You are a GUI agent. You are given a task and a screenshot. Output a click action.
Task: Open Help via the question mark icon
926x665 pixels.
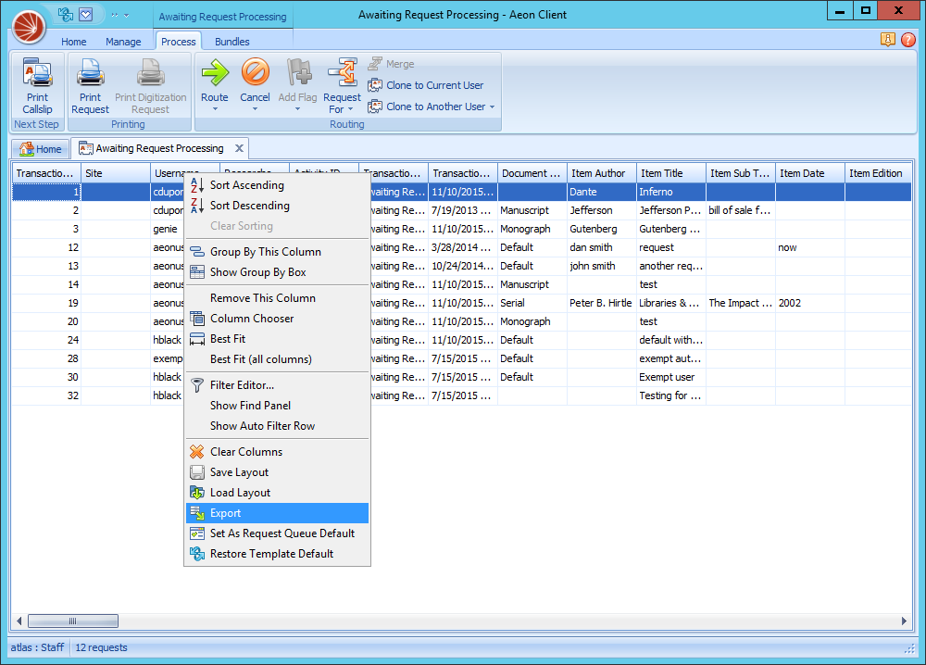pyautogui.click(x=910, y=41)
